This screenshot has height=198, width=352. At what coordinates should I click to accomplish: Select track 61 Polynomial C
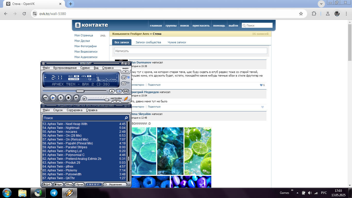tap(84, 155)
